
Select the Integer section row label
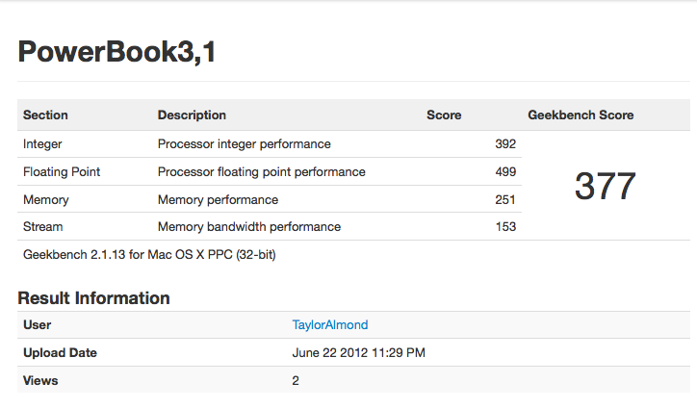[44, 144]
